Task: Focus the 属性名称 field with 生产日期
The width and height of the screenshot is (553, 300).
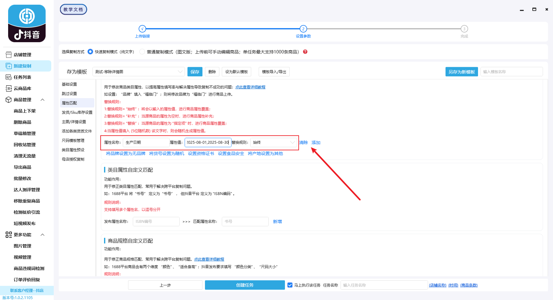Action: (x=146, y=142)
